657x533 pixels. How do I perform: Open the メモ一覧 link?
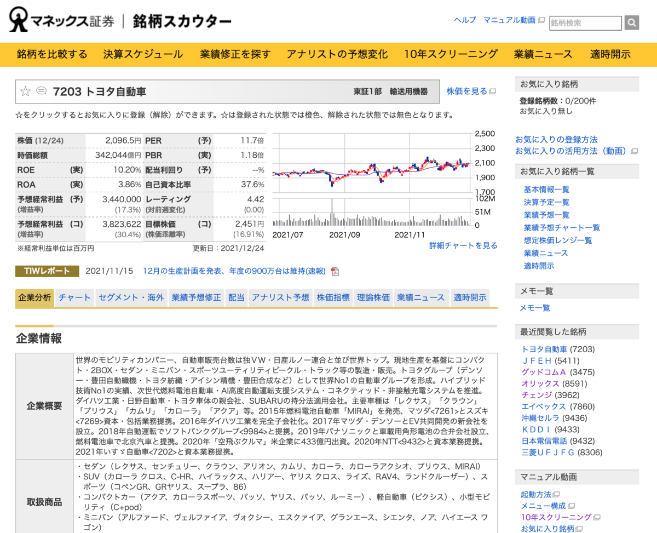[x=535, y=308]
